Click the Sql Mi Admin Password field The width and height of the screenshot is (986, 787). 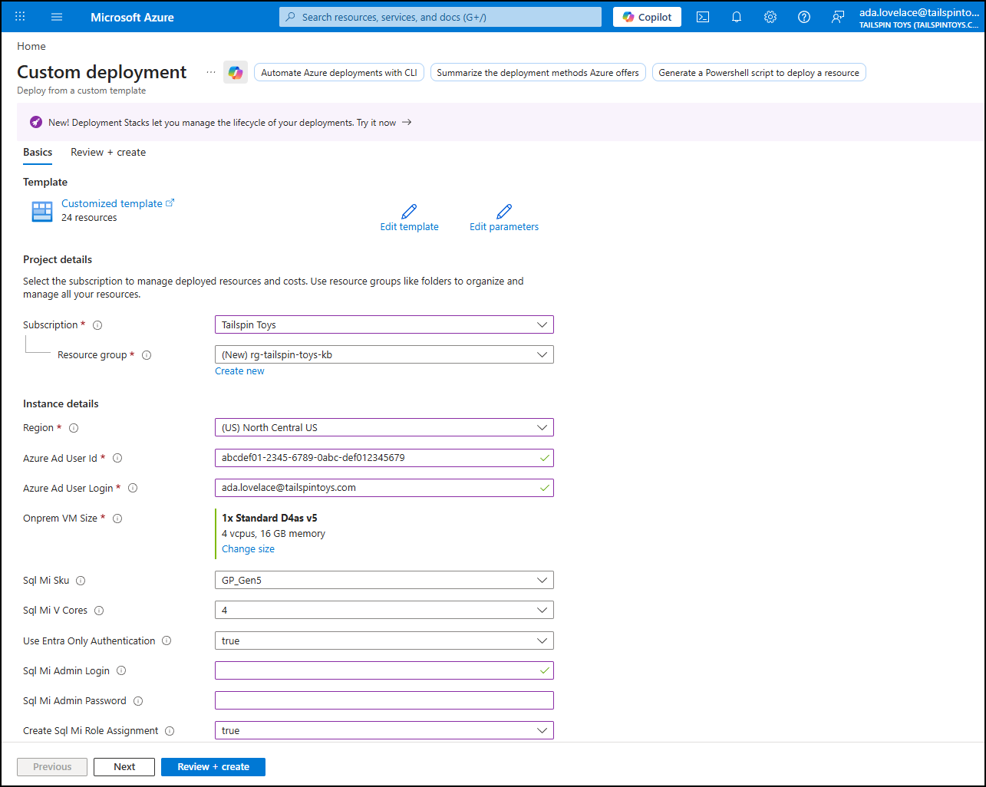click(x=384, y=700)
